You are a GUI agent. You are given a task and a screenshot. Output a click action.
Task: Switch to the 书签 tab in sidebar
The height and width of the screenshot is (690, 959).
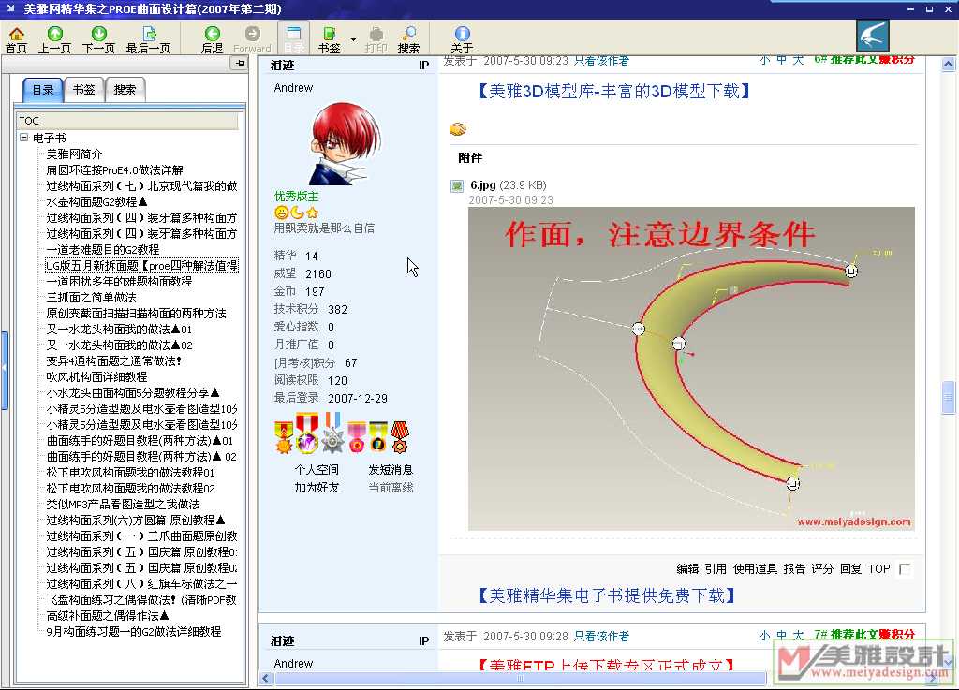tap(83, 89)
